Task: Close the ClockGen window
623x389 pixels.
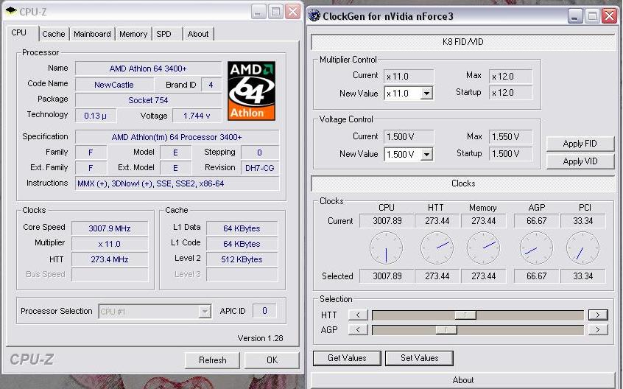Action: (x=610, y=16)
